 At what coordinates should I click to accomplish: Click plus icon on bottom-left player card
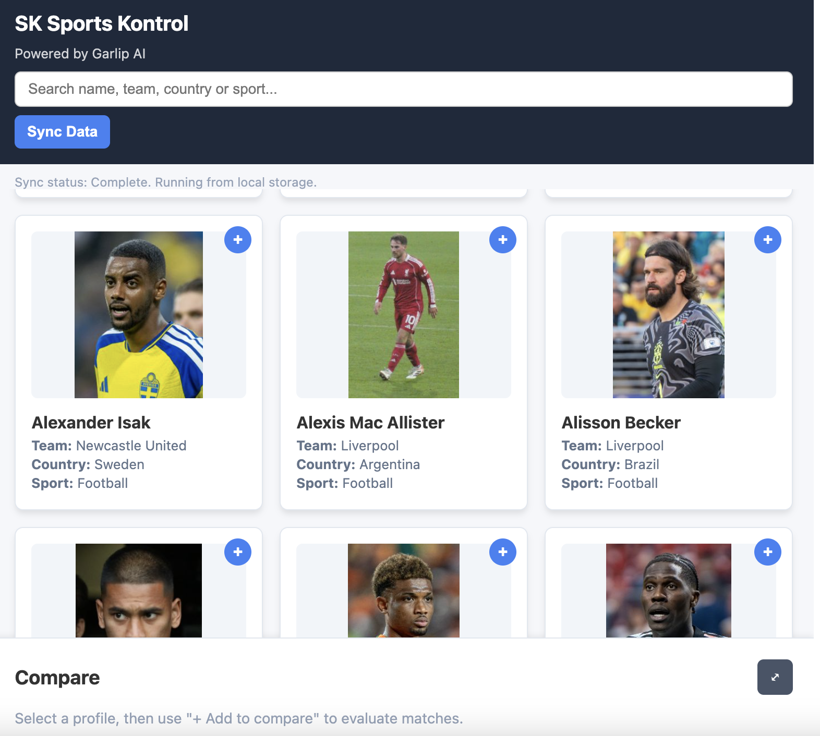coord(238,552)
